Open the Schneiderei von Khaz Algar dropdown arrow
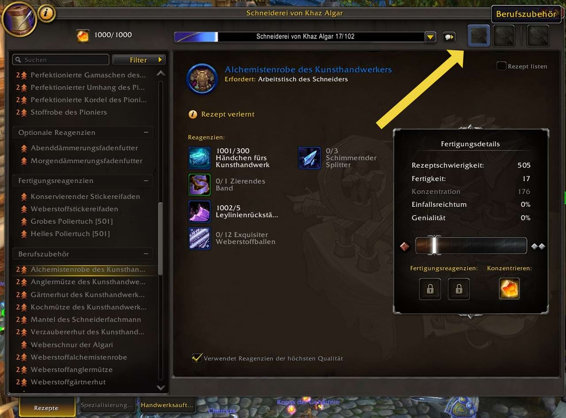Image resolution: width=566 pixels, height=418 pixels. (x=430, y=37)
